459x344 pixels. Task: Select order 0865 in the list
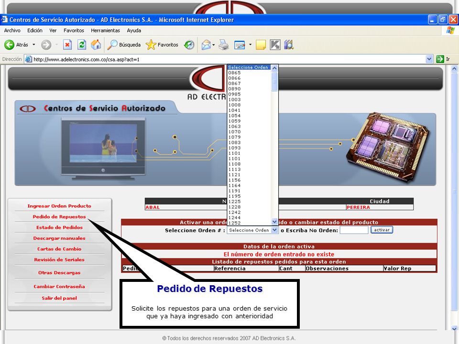pyautogui.click(x=249, y=73)
